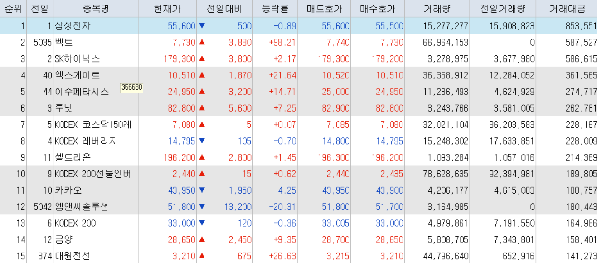
Task: Click the 전일거래량 column header
Action: (x=503, y=9)
